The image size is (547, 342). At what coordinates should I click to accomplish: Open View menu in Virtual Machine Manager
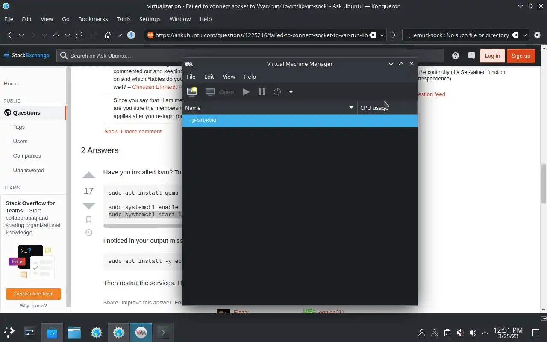229,77
